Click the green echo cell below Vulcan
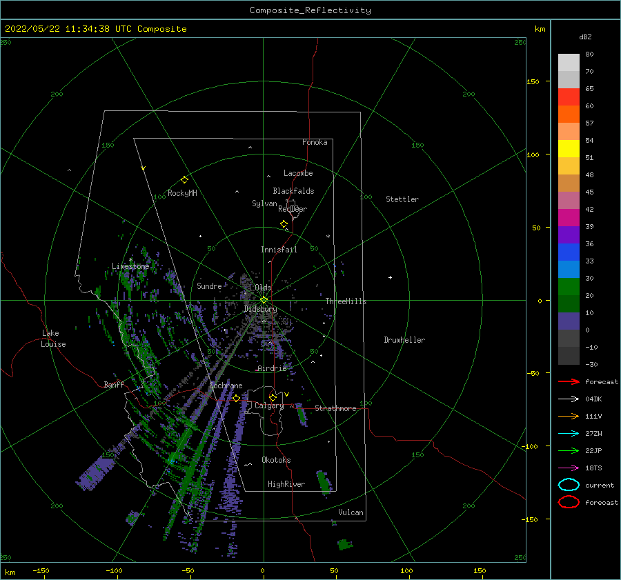The width and height of the screenshot is (621, 580). click(x=344, y=544)
